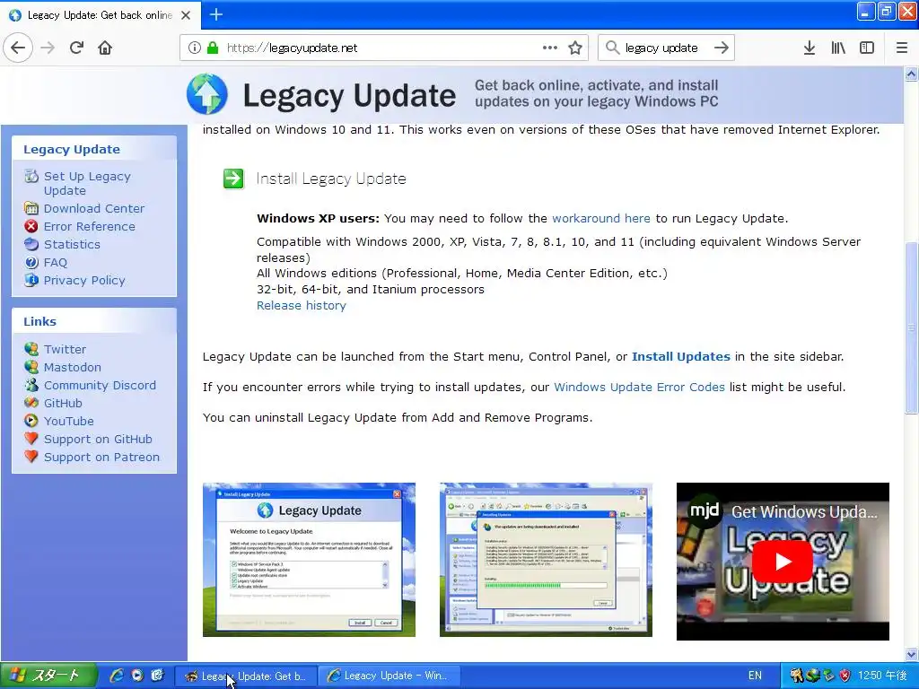The height and width of the screenshot is (689, 919).
Task: Click the red shield tray icon
Action: click(x=845, y=676)
